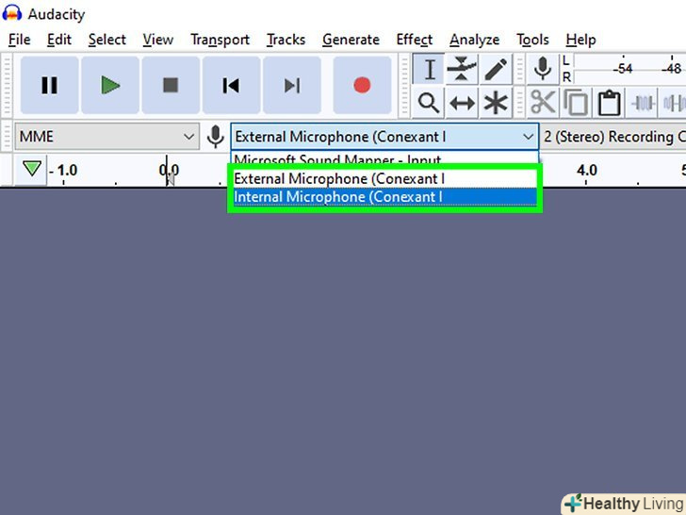Open the Generate menu
Screen dimensions: 686x515
[x=351, y=40]
